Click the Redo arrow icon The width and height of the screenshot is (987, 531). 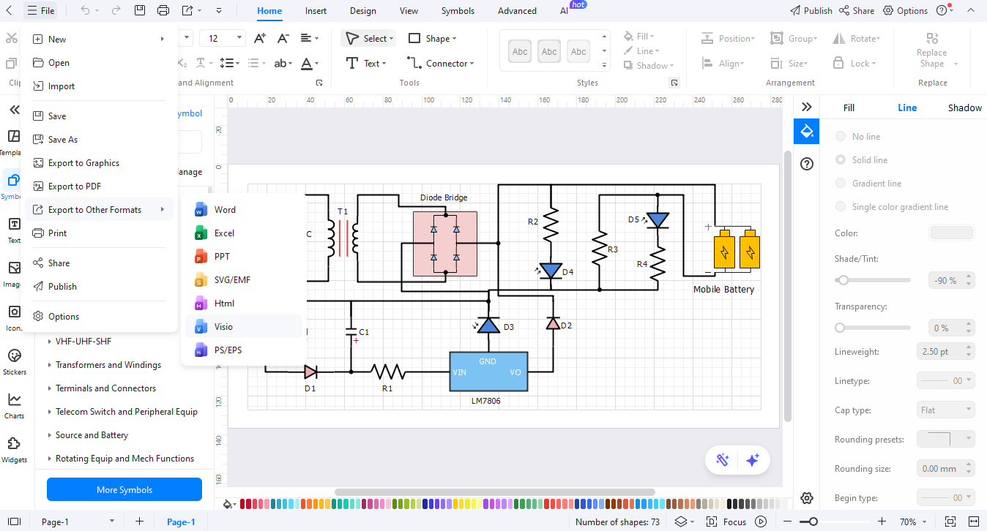pos(116,10)
